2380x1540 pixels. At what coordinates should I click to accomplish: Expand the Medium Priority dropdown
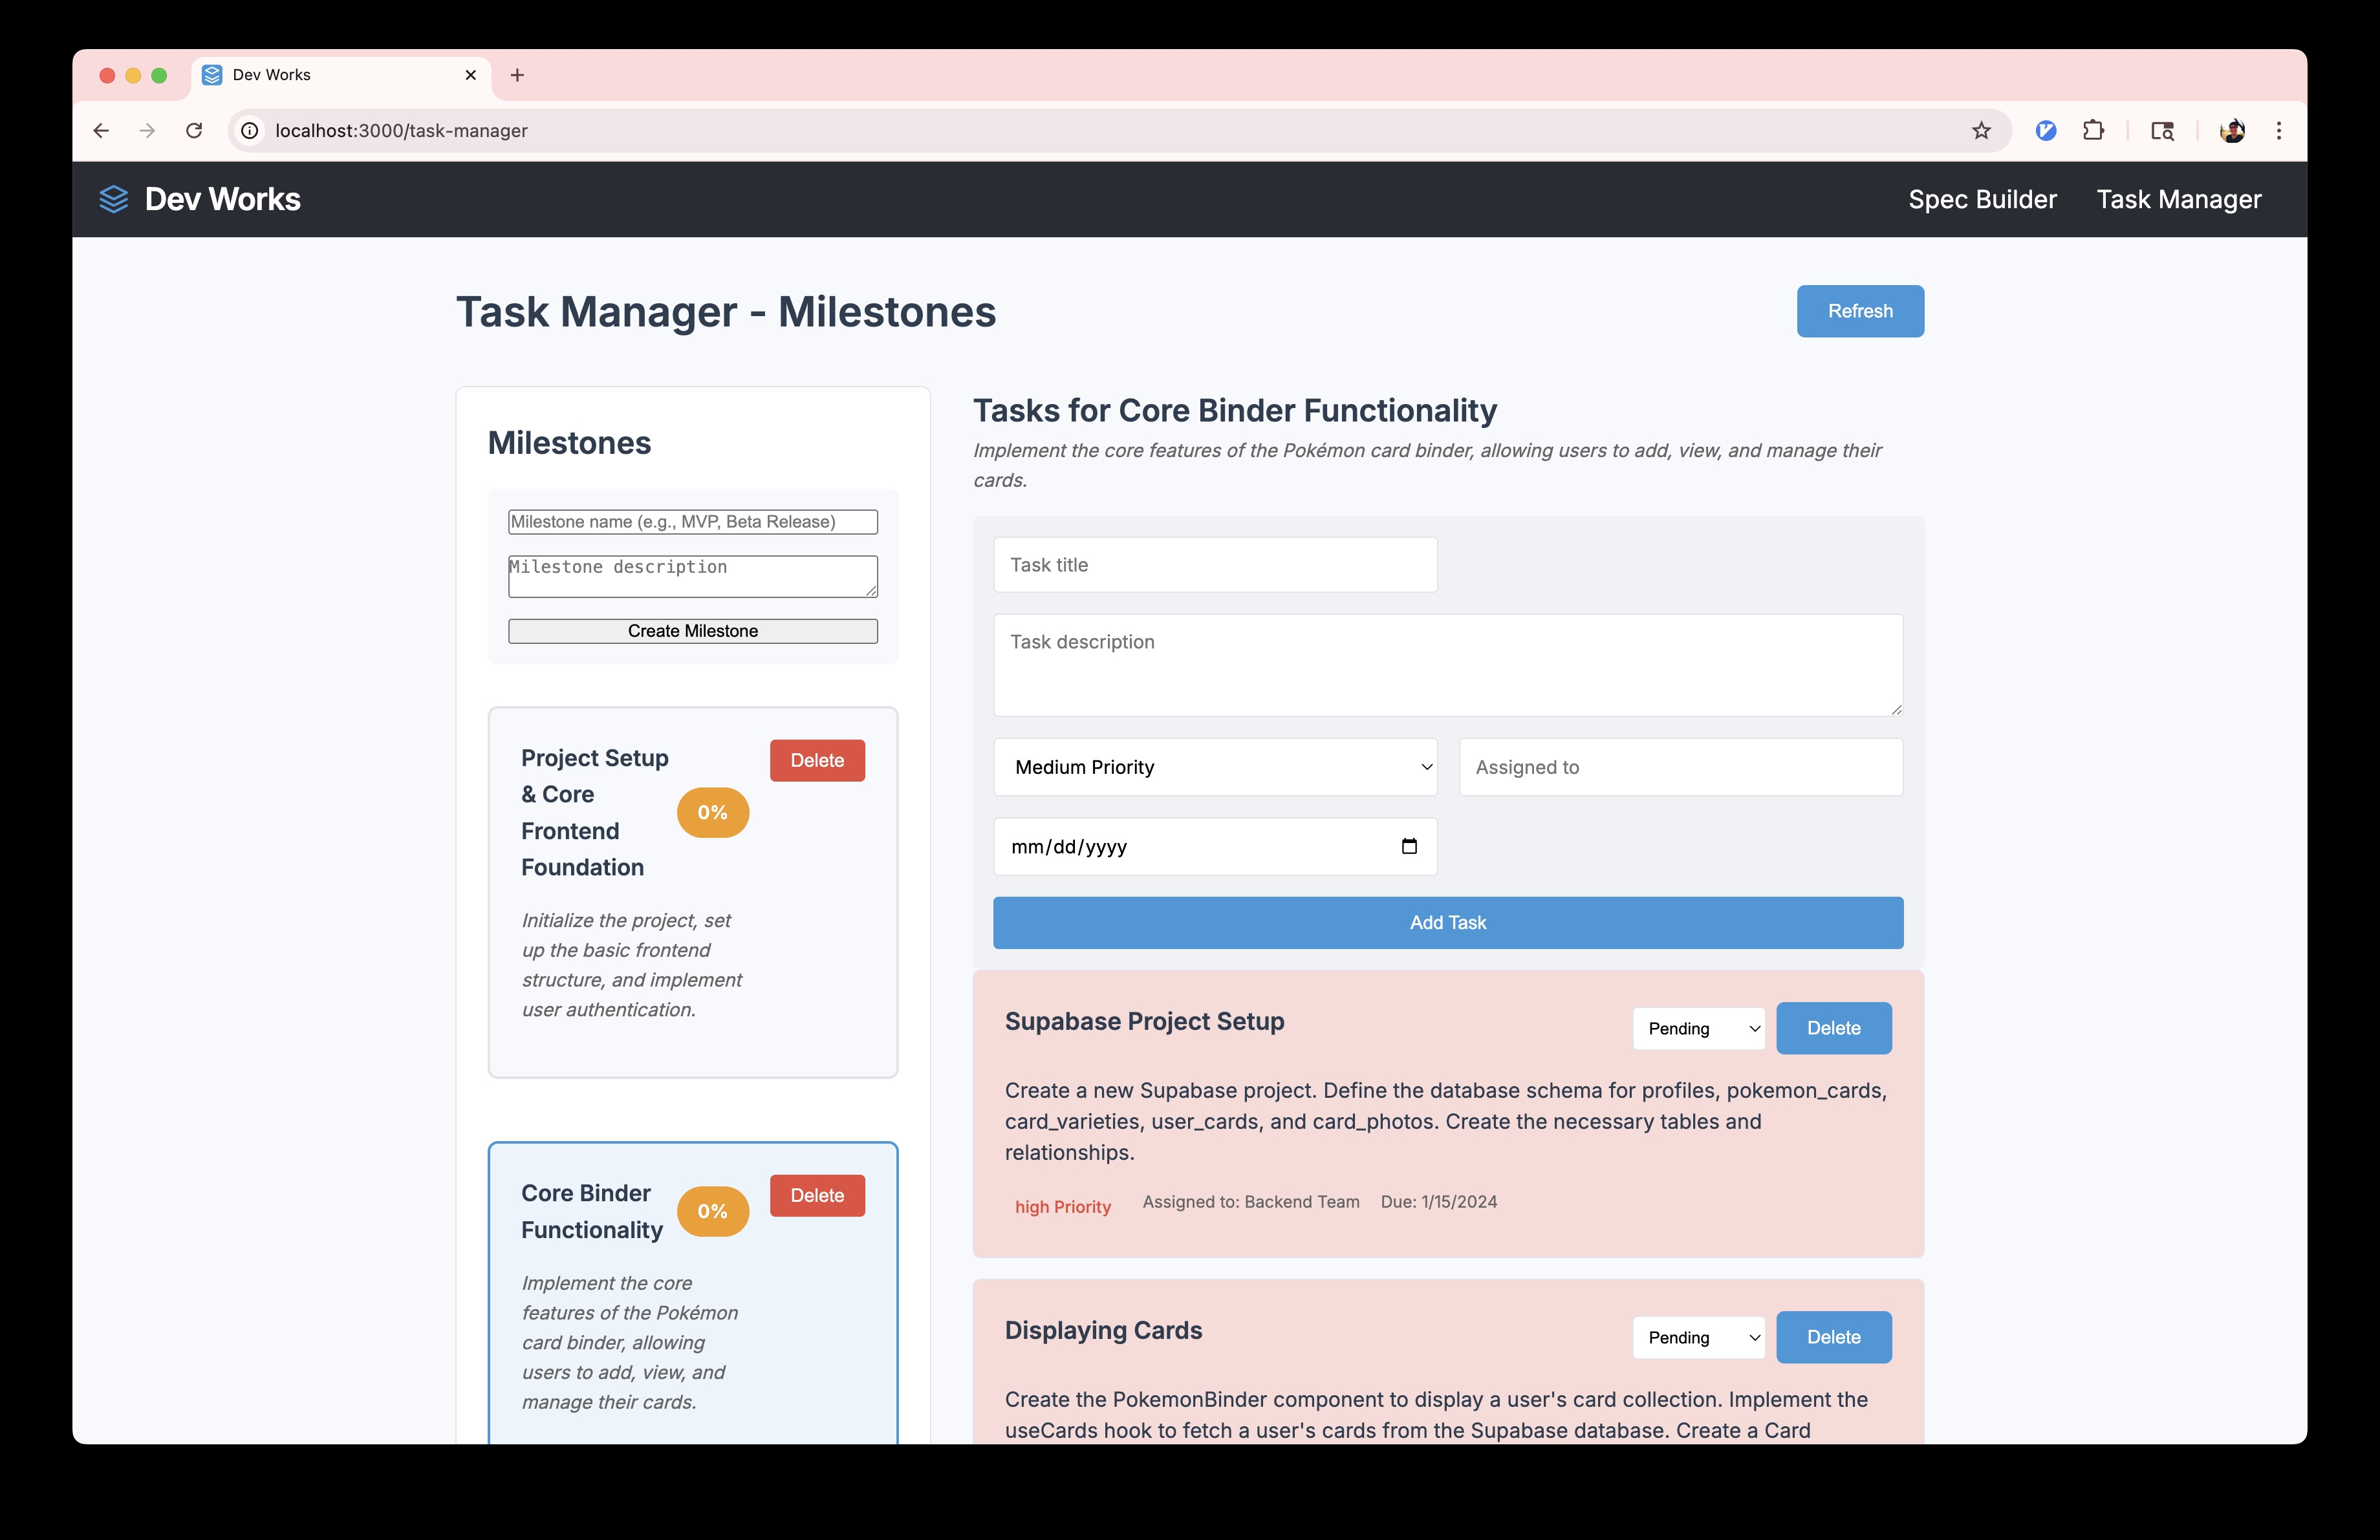[1214, 767]
